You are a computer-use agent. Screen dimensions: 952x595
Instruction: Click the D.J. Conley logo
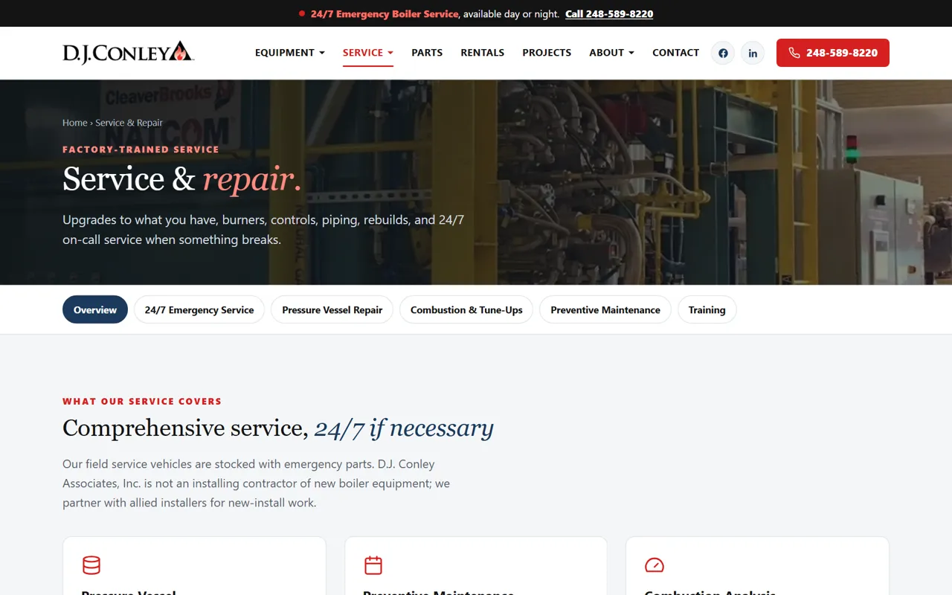[128, 53]
